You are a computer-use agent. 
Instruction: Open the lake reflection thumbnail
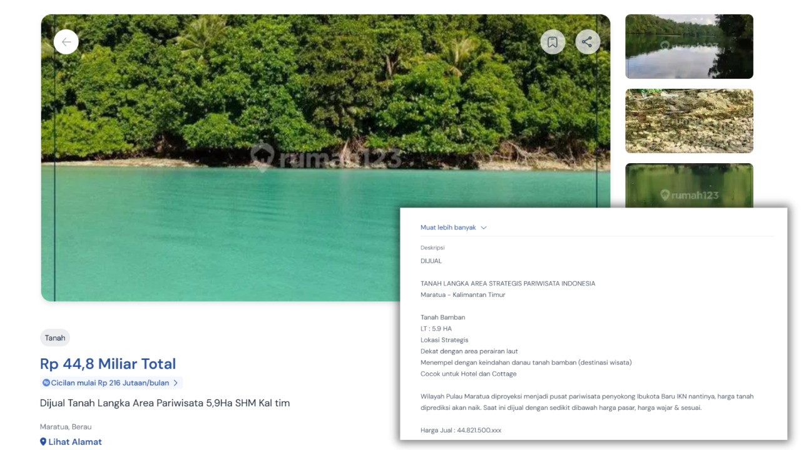tap(689, 47)
